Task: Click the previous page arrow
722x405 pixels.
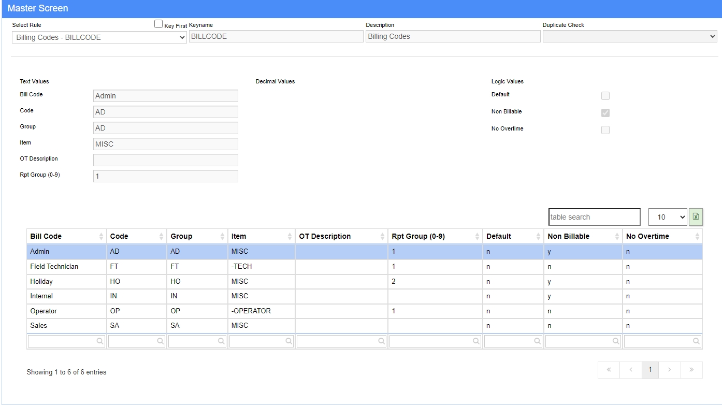Action: click(x=631, y=370)
